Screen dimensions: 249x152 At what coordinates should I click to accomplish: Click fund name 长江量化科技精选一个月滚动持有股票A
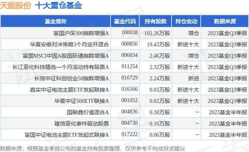61,67
